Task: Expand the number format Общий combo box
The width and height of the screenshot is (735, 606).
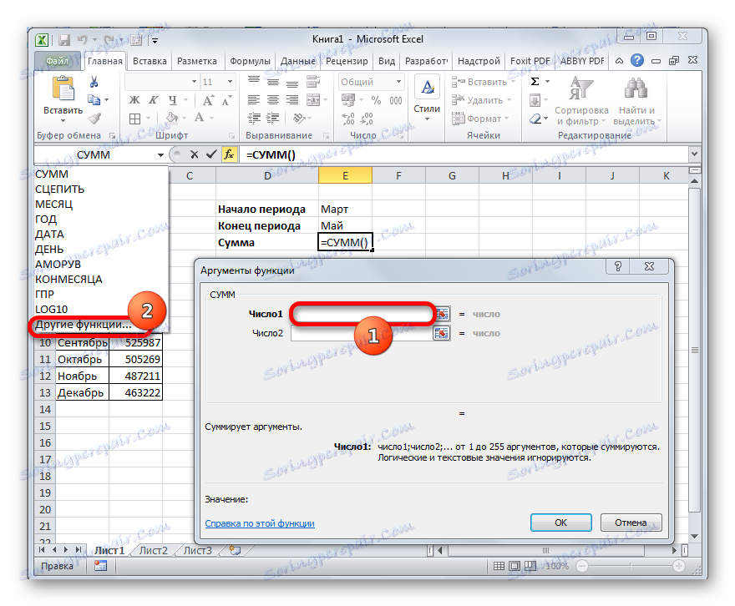Action: (398, 82)
